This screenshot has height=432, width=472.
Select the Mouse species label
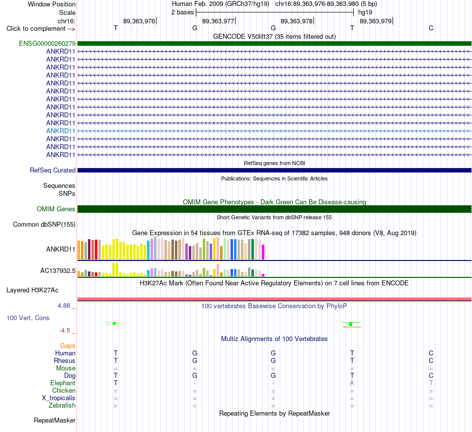pos(66,368)
